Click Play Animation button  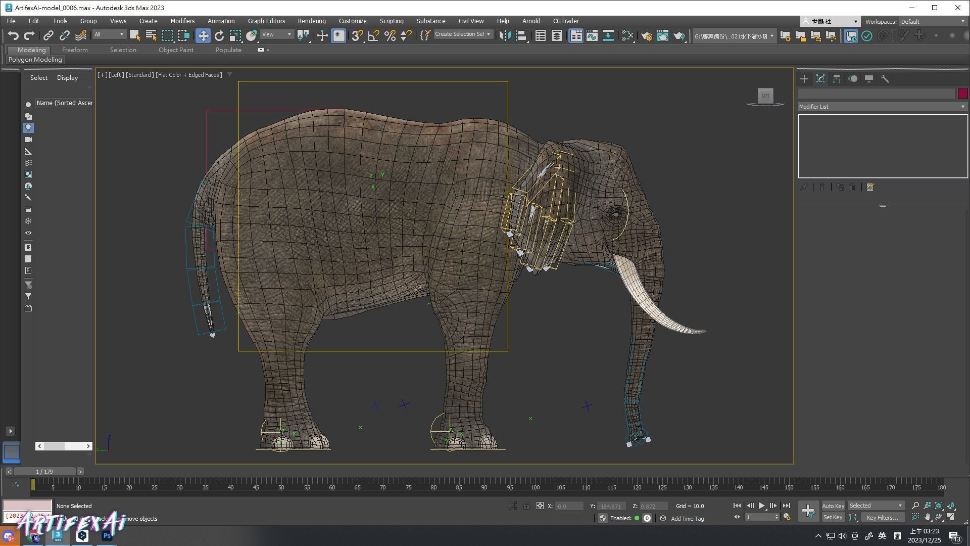[762, 506]
